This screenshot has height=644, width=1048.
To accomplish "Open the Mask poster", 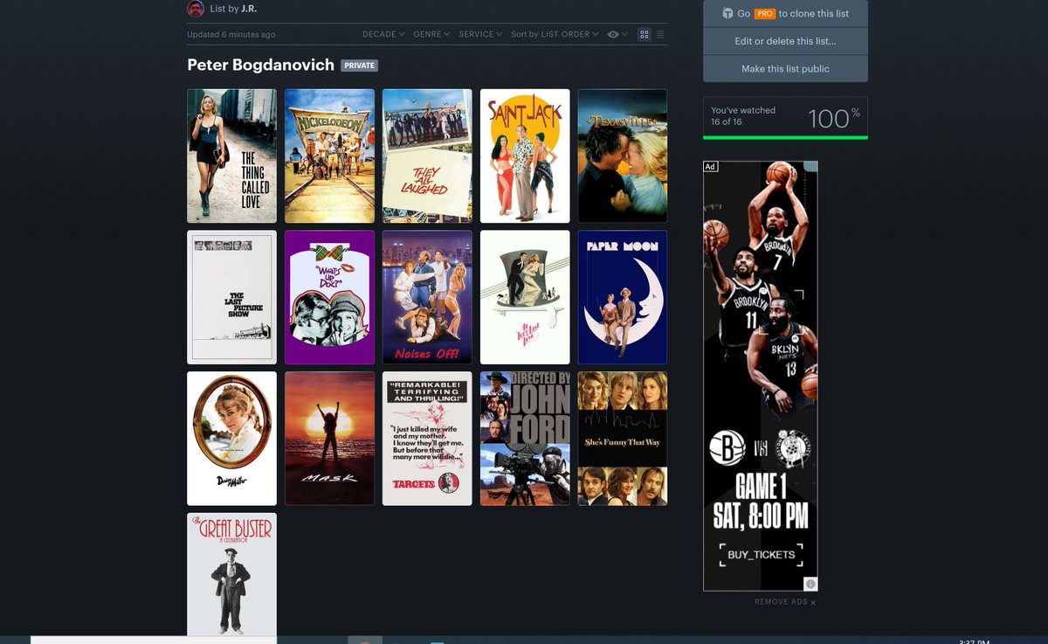I will [329, 439].
